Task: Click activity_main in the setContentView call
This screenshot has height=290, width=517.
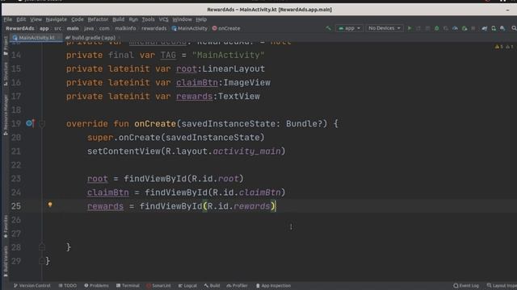Action: pyautogui.click(x=246, y=151)
